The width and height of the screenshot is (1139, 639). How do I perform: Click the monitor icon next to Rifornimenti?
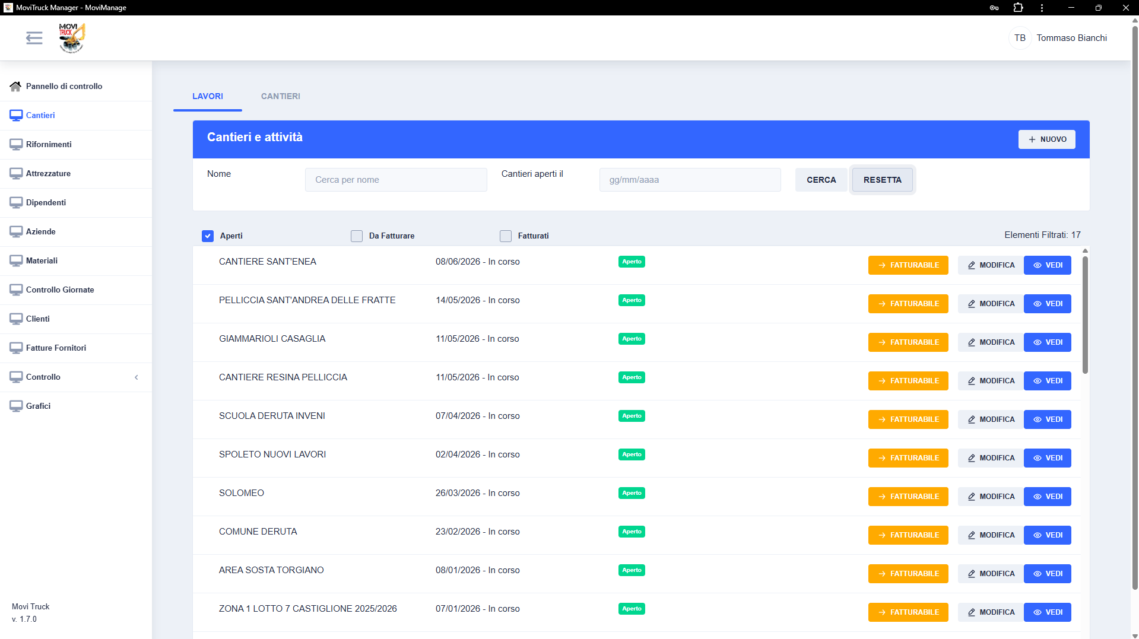[x=16, y=145]
